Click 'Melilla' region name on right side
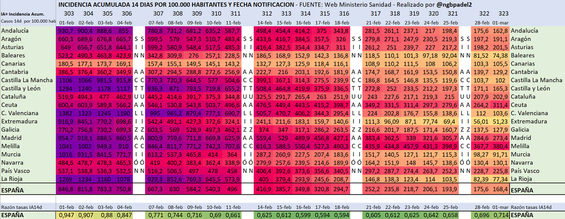 tap(521, 146)
